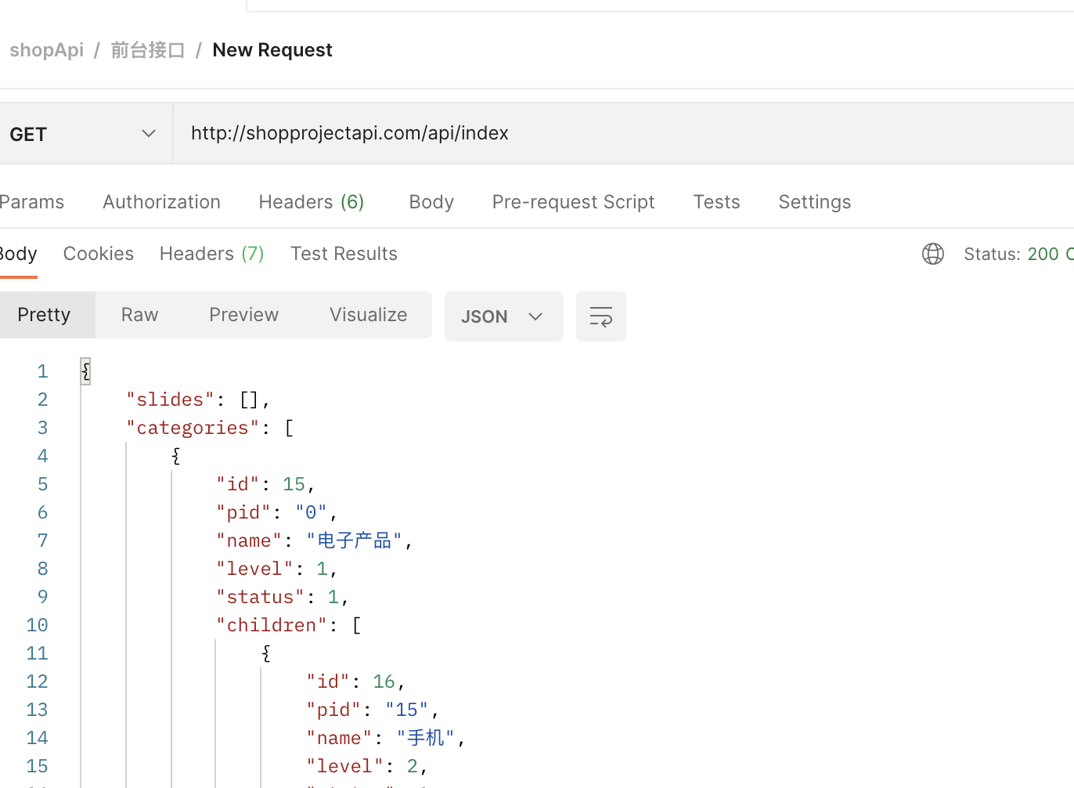Switch to the Params tab
1074x788 pixels.
click(x=31, y=202)
